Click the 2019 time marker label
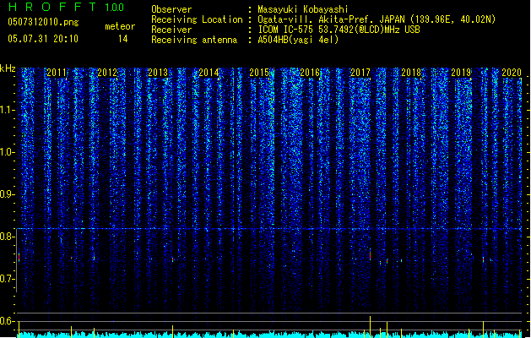Image resolution: width=531 pixels, height=338 pixels. point(461,72)
